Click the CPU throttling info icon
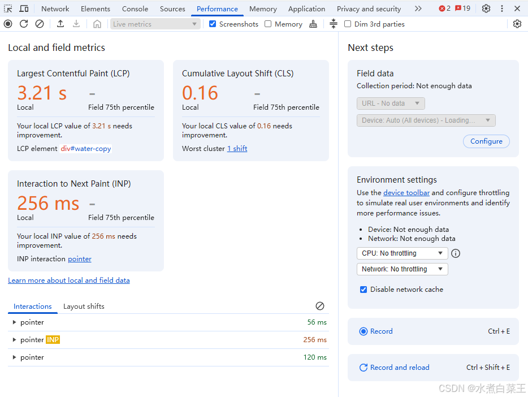 (455, 253)
